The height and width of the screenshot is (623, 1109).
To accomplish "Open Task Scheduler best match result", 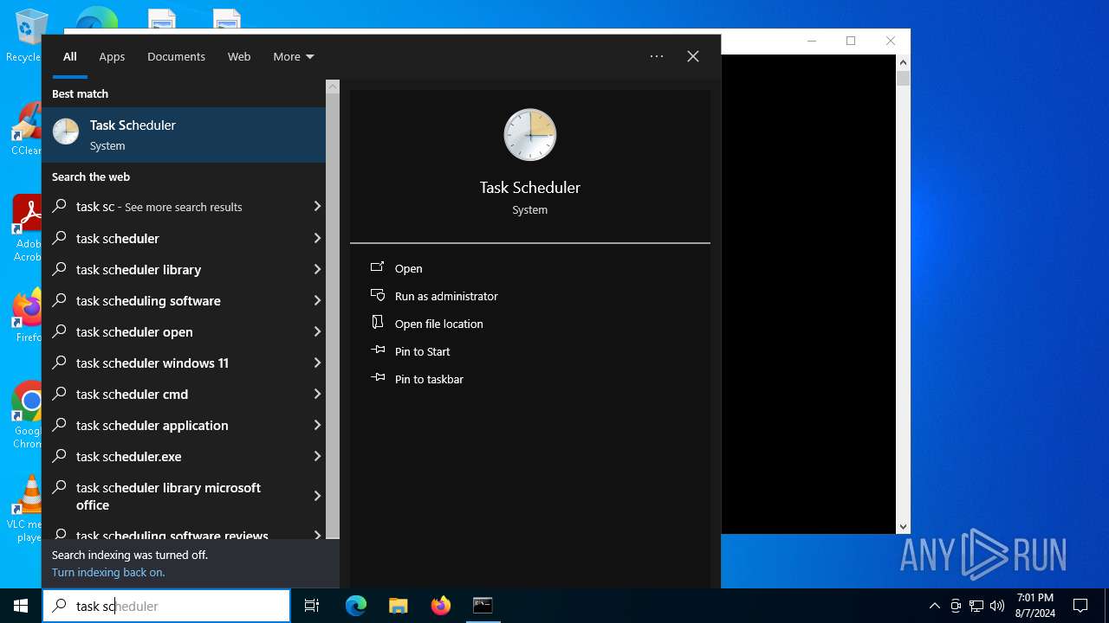I will click(x=184, y=135).
